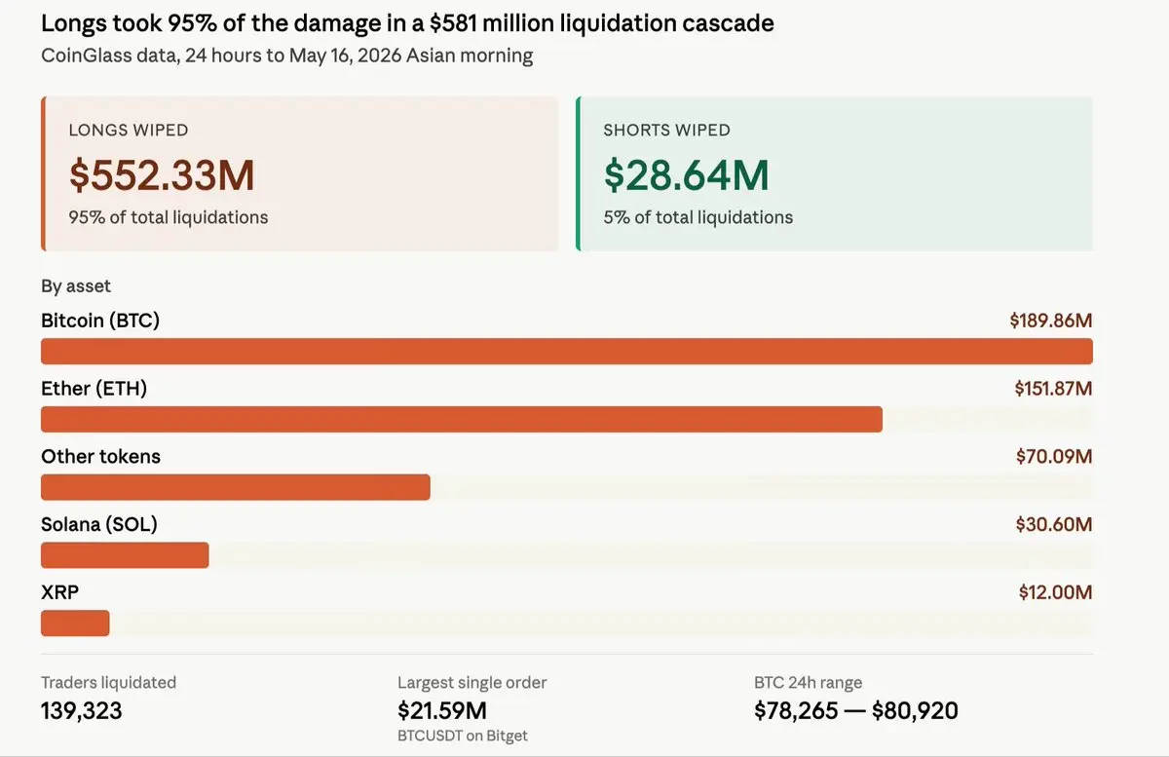Click the Largest single order $21.59M figure
Image resolution: width=1169 pixels, height=757 pixels.
click(442, 711)
